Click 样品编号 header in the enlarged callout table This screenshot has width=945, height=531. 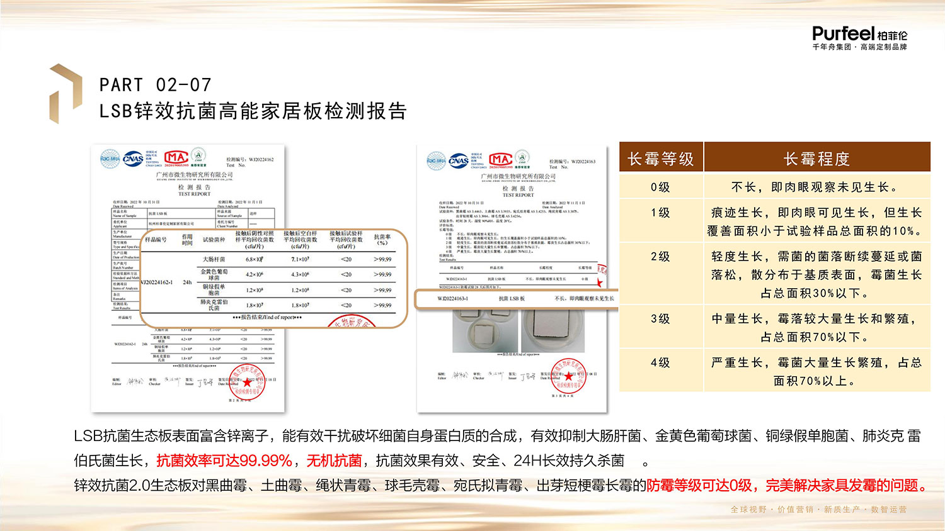coord(156,240)
